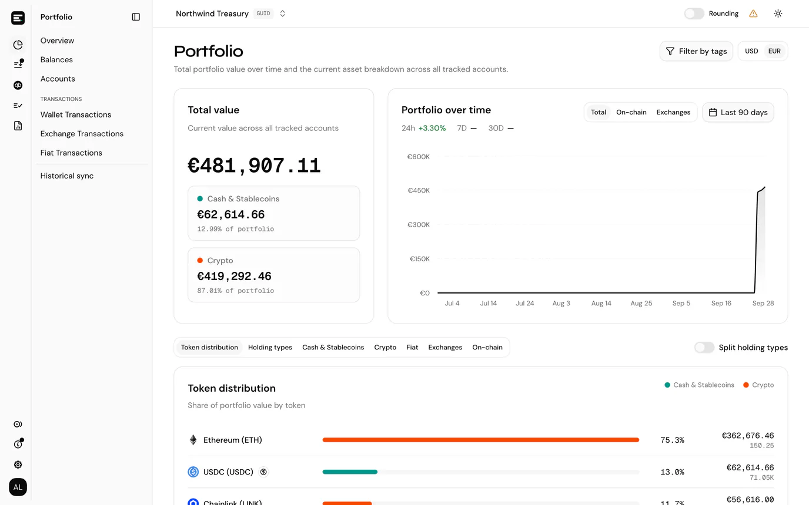The width and height of the screenshot is (809, 505).
Task: Click the Crypto value card
Action: click(274, 275)
